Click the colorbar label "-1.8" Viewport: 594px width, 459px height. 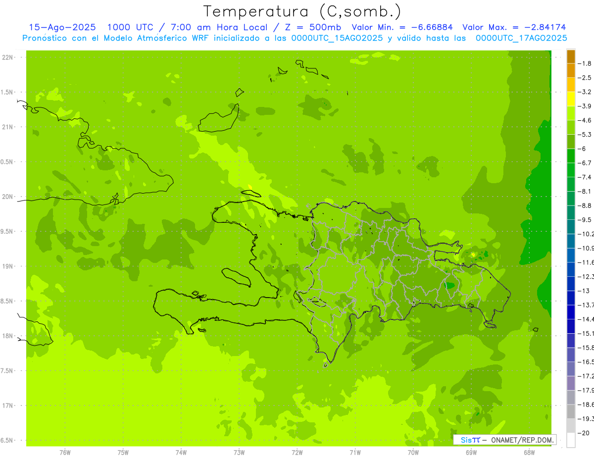click(585, 63)
